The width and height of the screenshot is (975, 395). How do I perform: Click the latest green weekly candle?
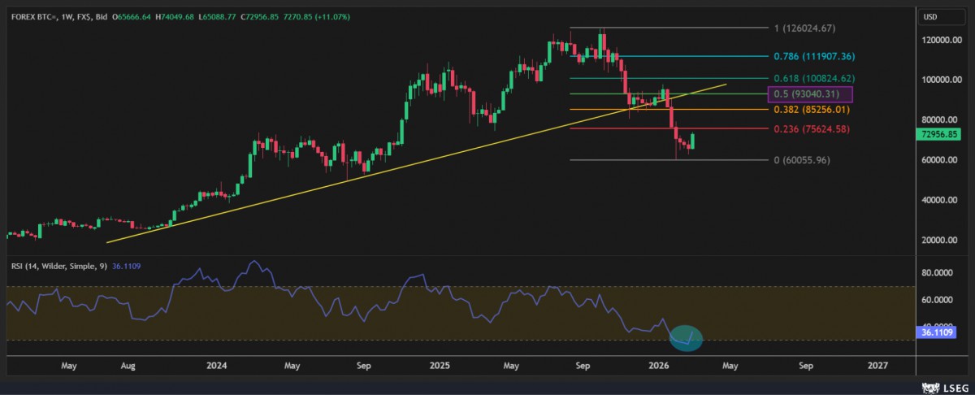pos(692,141)
